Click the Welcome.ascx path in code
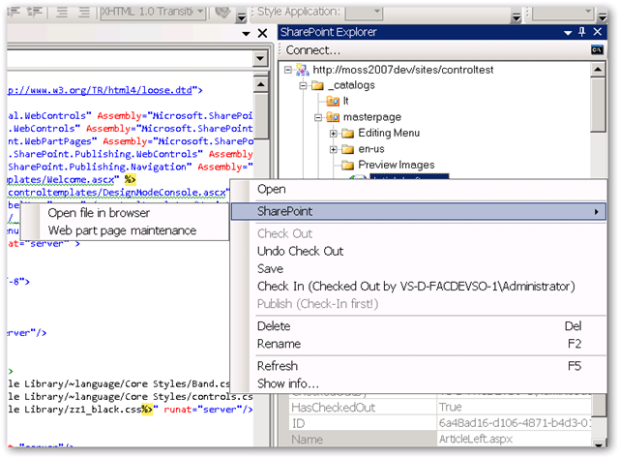Screen dimensions: 619x458 coord(61,180)
